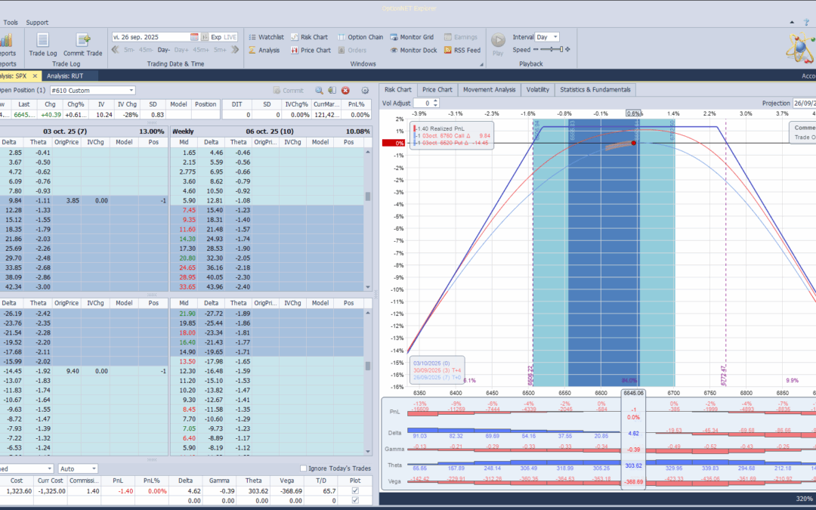Click the 03oct. 6760 Call legend entry
The height and width of the screenshot is (510, 816).
point(453,136)
